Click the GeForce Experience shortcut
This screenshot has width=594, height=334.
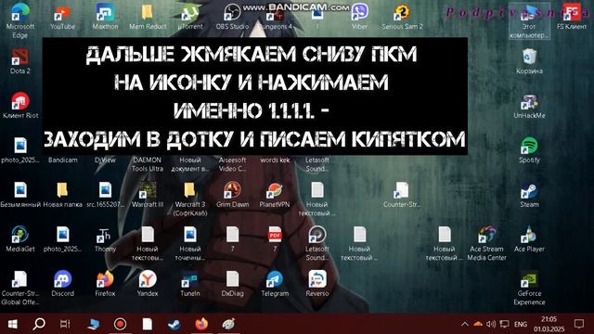[x=529, y=289]
